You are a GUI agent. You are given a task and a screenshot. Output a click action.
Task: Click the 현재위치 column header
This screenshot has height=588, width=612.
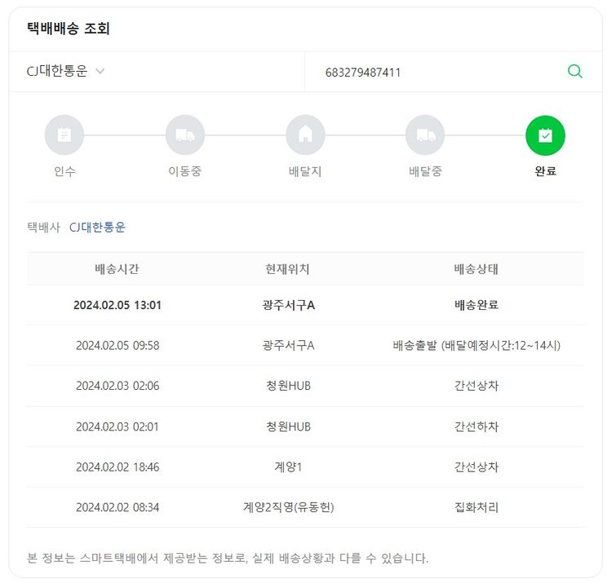click(287, 269)
